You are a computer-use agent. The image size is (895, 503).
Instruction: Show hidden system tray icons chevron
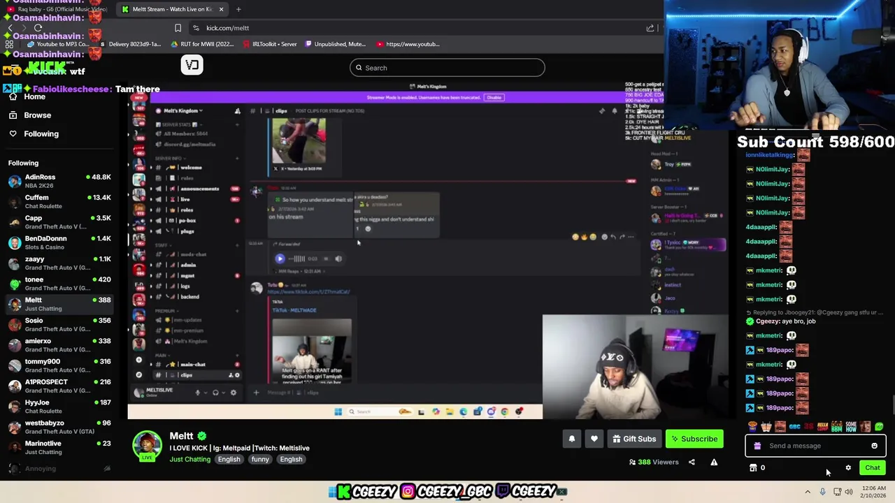pos(808,492)
